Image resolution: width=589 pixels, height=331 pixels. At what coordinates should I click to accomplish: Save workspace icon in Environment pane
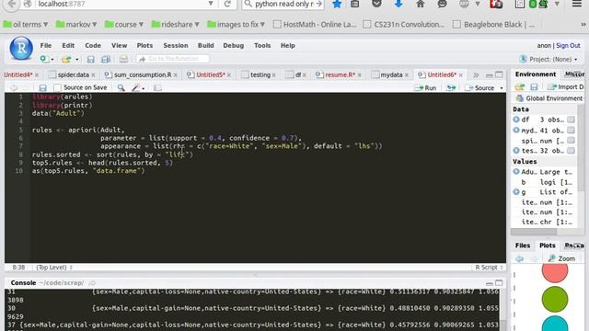click(534, 87)
